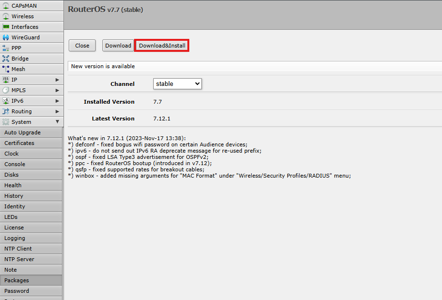Click the Interfaces icon in sidebar
The height and width of the screenshot is (300, 442).
(x=6, y=27)
